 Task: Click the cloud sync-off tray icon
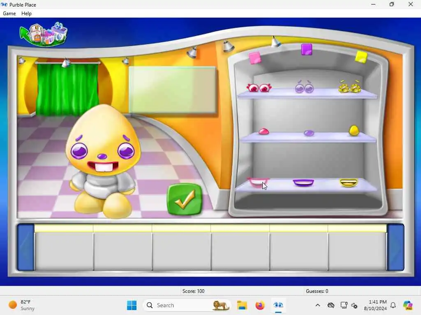[331, 305]
